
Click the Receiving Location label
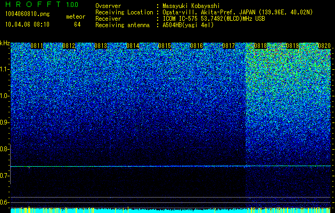tap(124, 12)
